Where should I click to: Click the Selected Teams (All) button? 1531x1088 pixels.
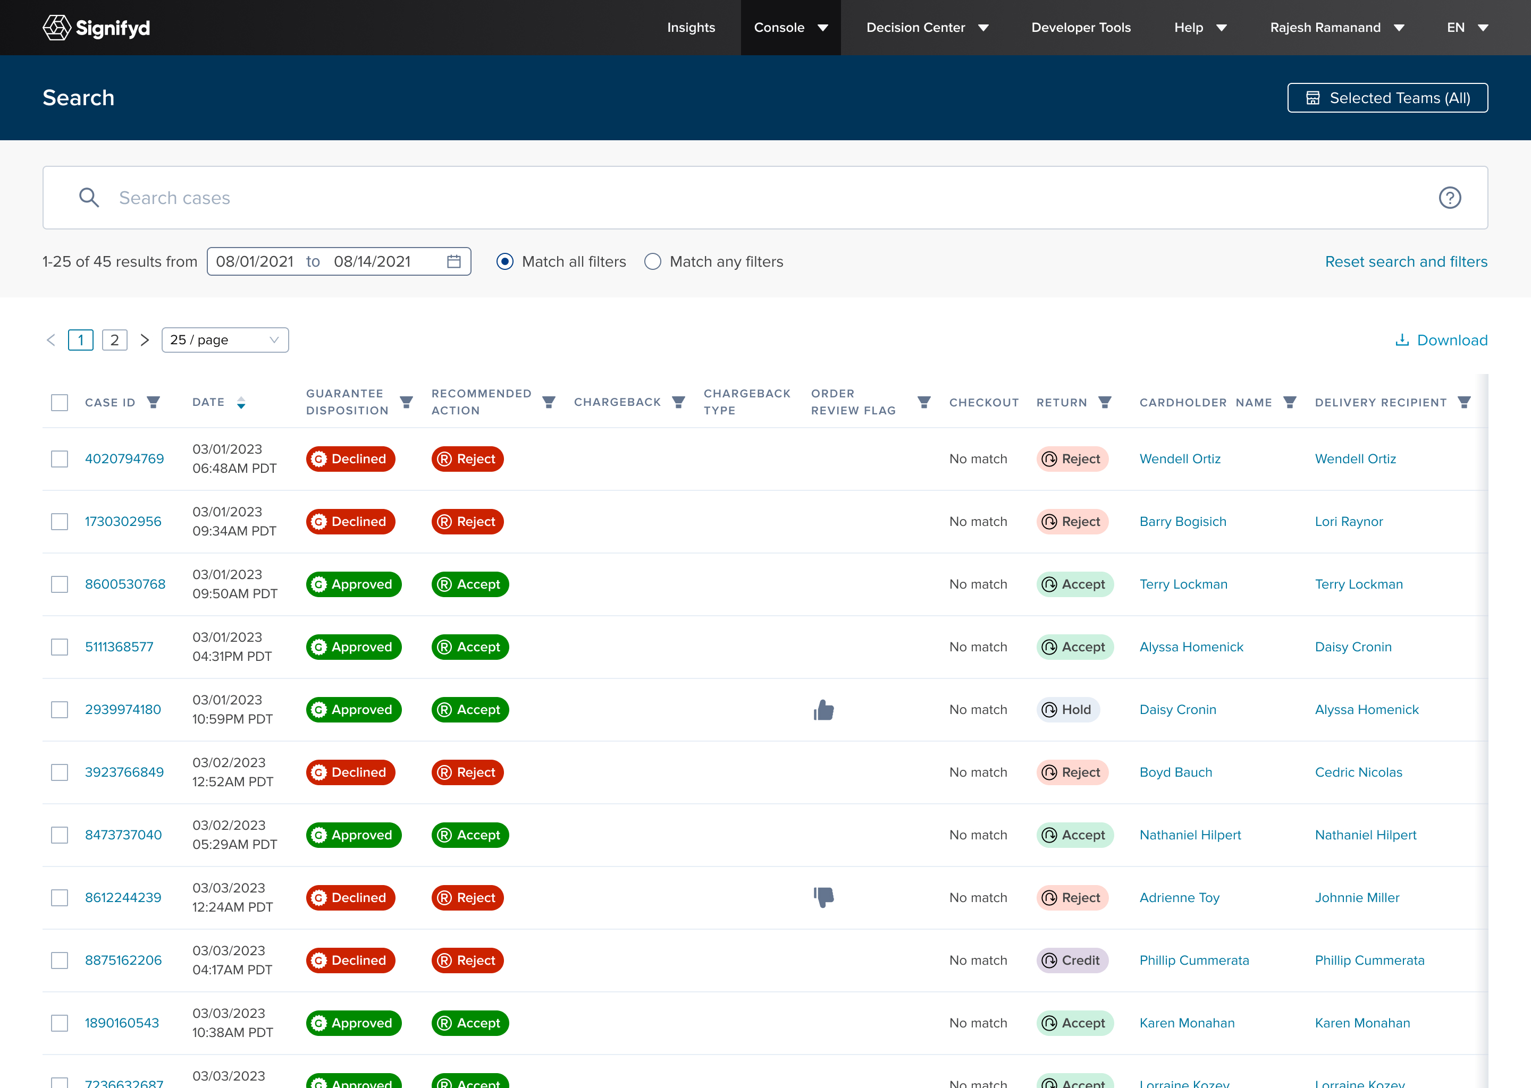click(1387, 98)
